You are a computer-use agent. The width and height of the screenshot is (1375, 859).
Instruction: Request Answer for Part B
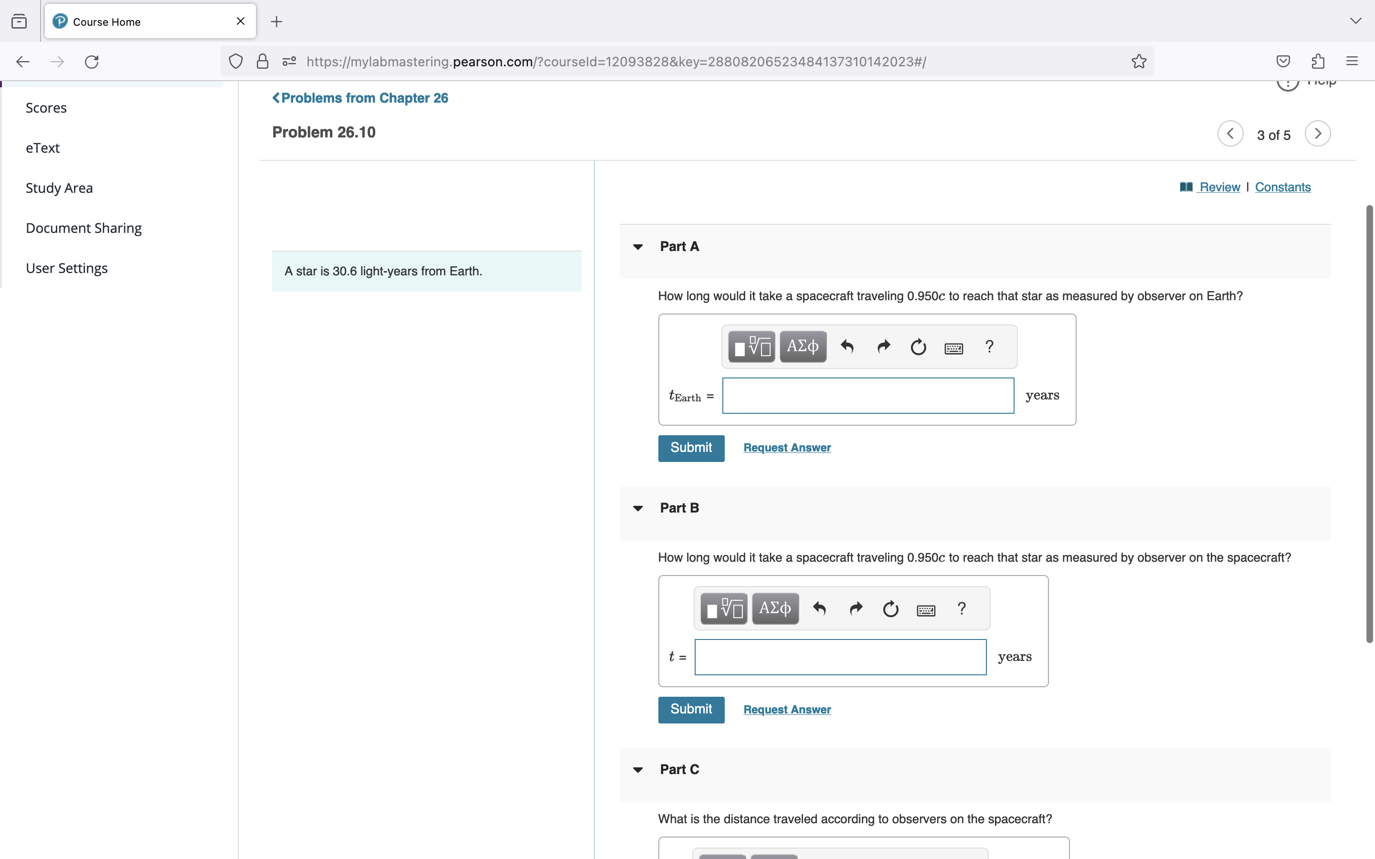786,710
